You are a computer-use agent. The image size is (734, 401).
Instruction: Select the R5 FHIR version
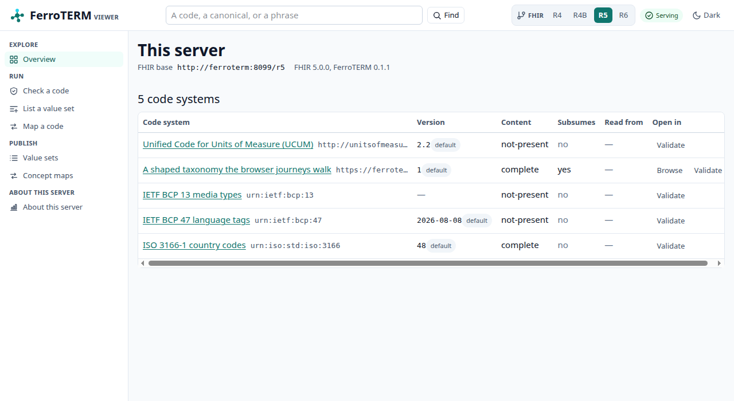pyautogui.click(x=603, y=15)
